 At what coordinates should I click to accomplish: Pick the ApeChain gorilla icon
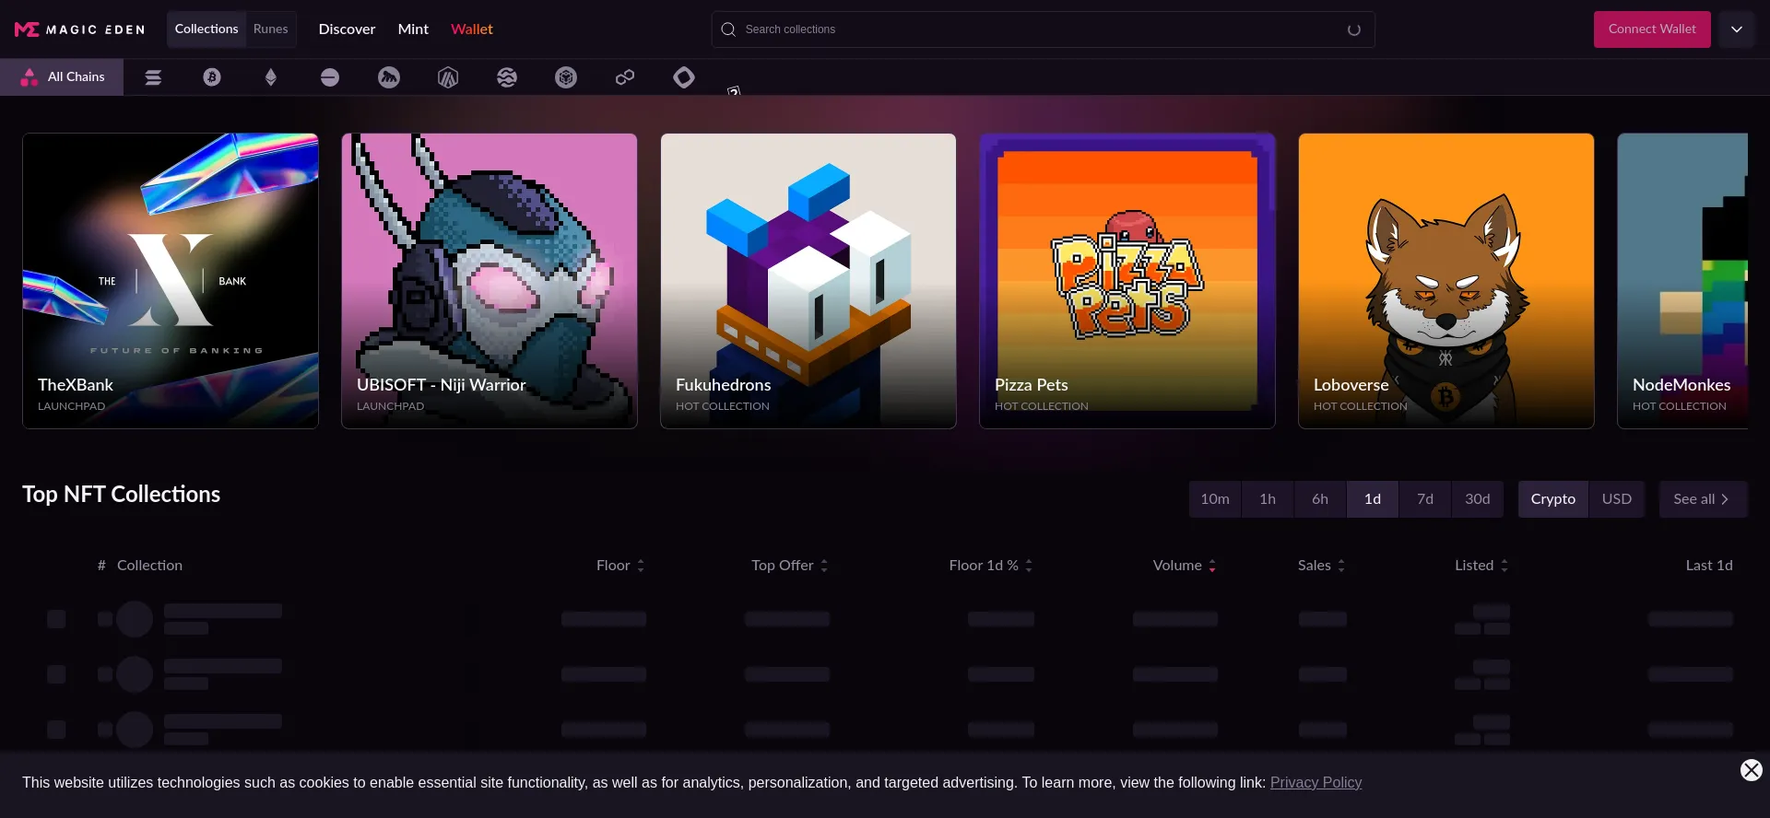389,77
